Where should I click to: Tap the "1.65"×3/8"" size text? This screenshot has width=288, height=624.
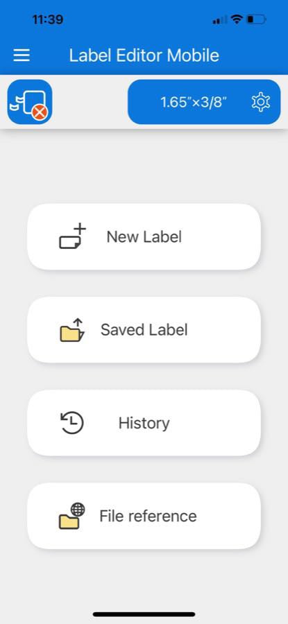coord(194,103)
